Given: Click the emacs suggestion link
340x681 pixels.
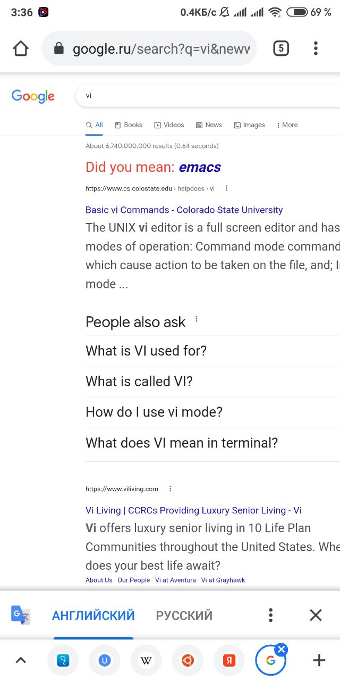Looking at the screenshot, I should coord(200,167).
